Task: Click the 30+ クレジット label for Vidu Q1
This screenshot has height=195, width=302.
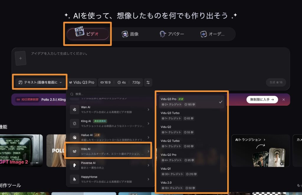Action: tap(172, 174)
